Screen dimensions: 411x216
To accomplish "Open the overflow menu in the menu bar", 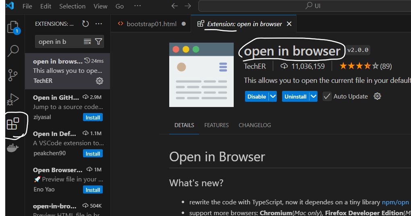I will pyautogui.click(x=137, y=6).
